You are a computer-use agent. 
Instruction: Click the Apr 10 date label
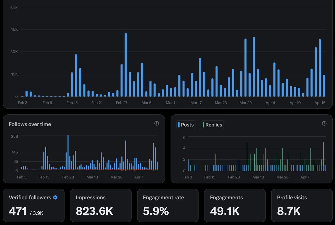[x=295, y=103]
